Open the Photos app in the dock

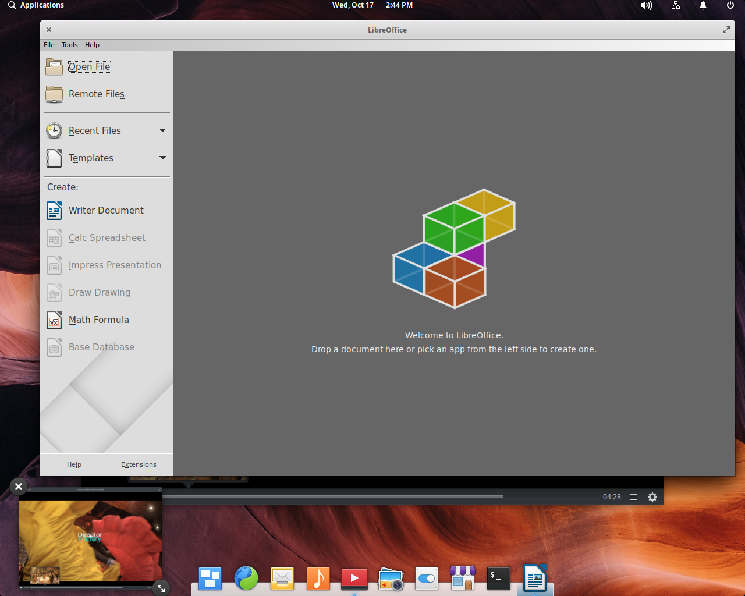391,579
